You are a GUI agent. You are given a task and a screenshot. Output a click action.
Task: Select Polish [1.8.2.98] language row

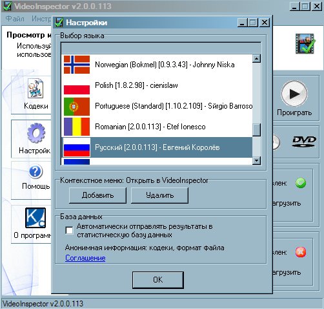[157, 85]
